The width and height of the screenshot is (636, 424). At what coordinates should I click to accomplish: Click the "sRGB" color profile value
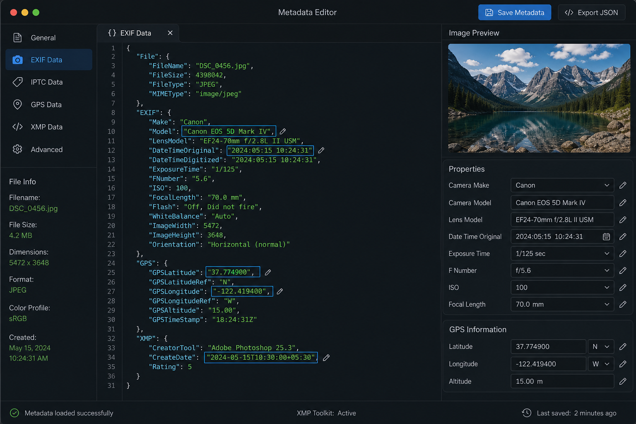pos(18,318)
